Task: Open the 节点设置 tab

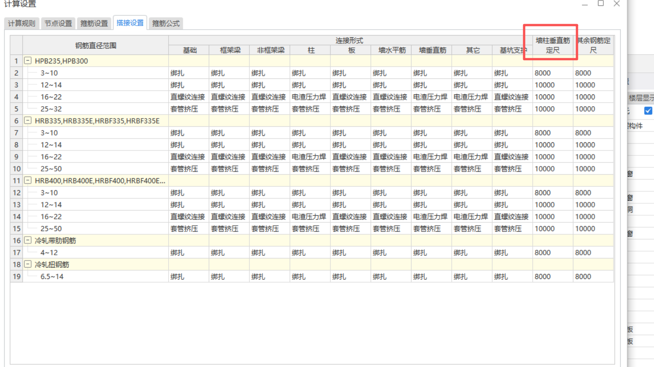Action: click(58, 23)
